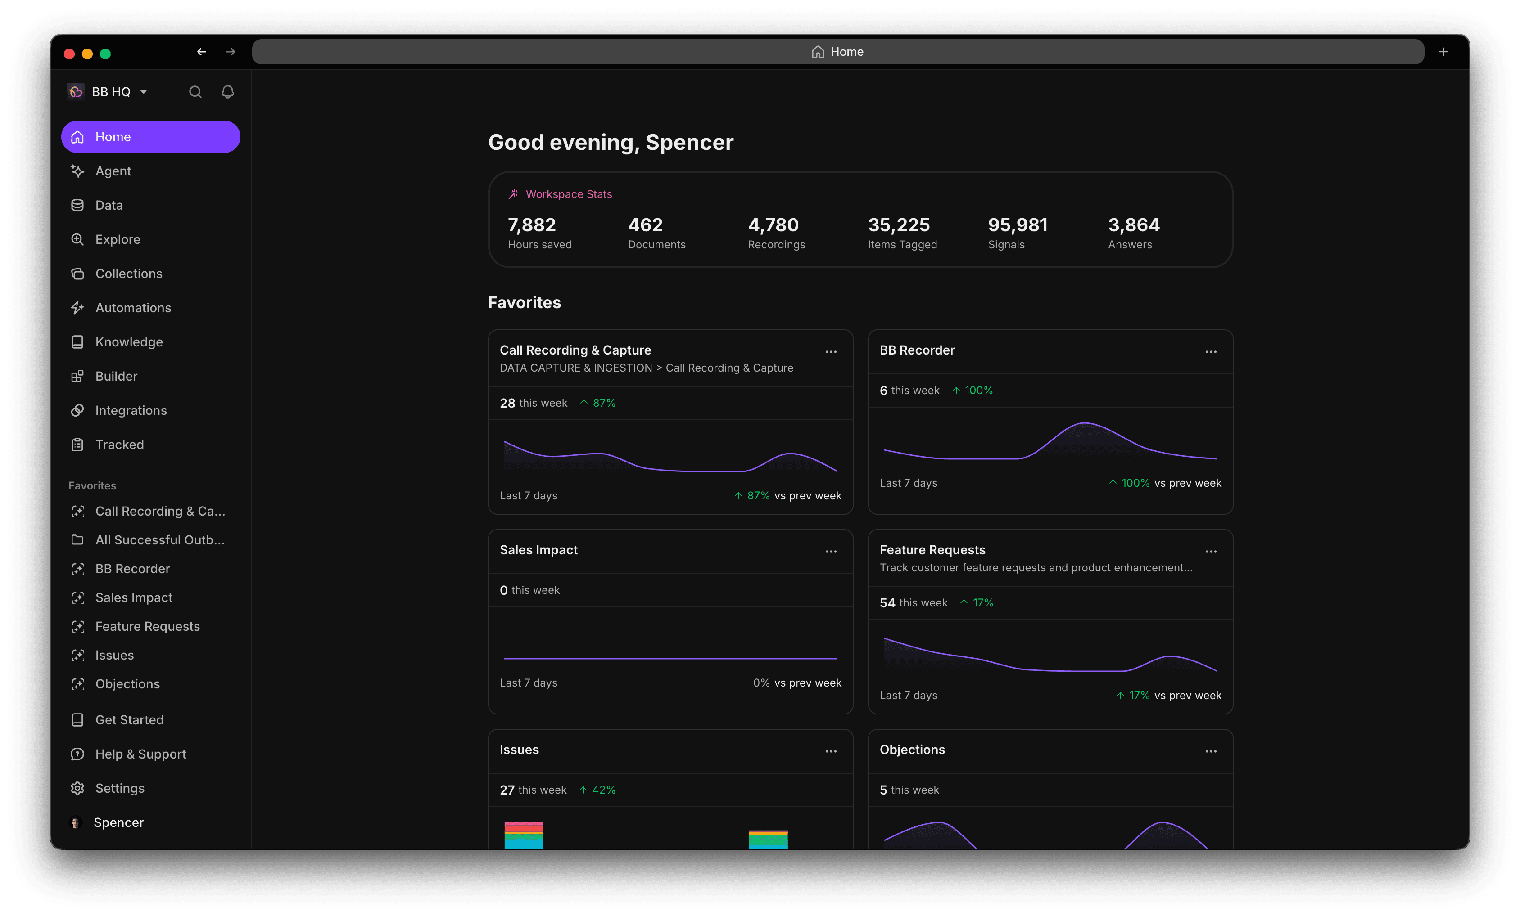This screenshot has width=1520, height=916.
Task: Click the Issues stacked bar on left
Action: click(524, 835)
